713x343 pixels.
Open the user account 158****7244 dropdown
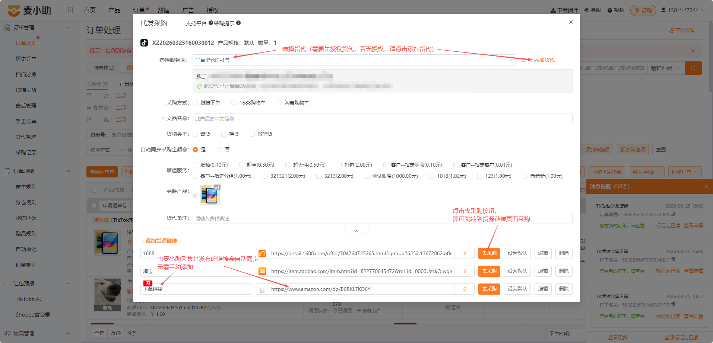pos(683,10)
